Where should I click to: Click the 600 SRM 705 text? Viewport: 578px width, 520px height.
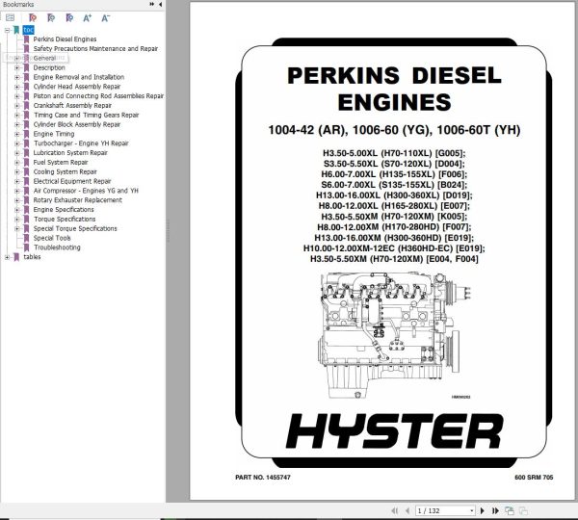[534, 478]
